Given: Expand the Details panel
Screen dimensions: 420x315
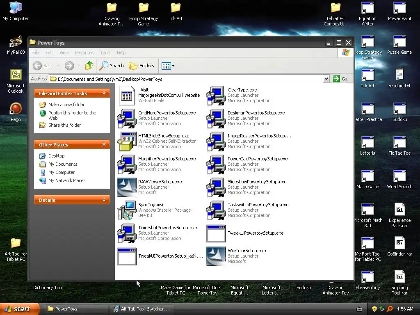Looking at the screenshot, I should click(x=104, y=200).
